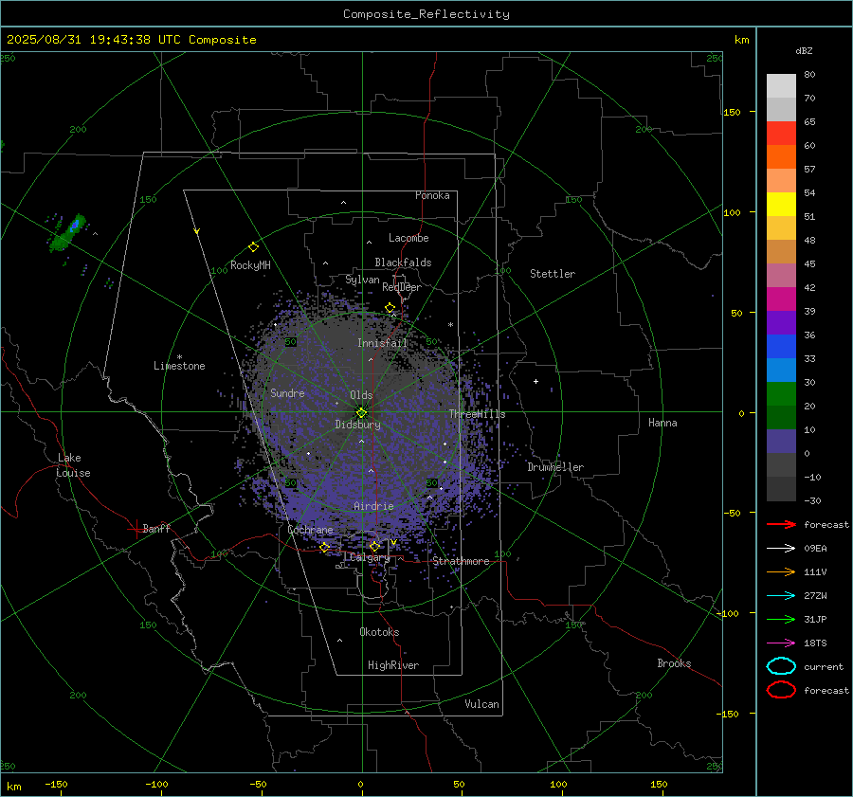This screenshot has height=797, width=853.
Task: Select the green 31JP arrow in legend
Action: tap(781, 619)
